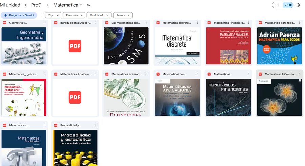This screenshot has height=166, width=305.
Task: Select file name 'Probabilidad y...'
Action: pyautogui.click(x=70, y=125)
